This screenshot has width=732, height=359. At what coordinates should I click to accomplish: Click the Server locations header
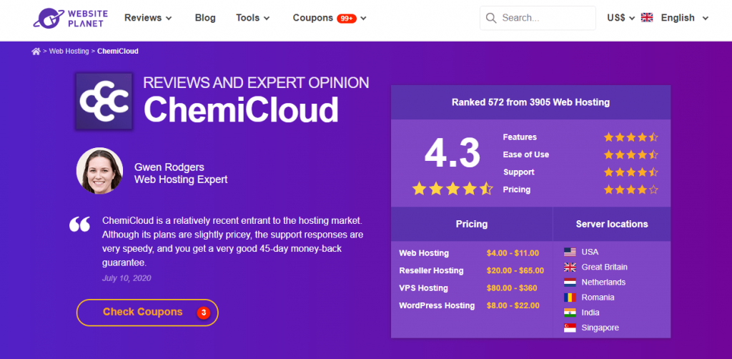[x=612, y=224]
